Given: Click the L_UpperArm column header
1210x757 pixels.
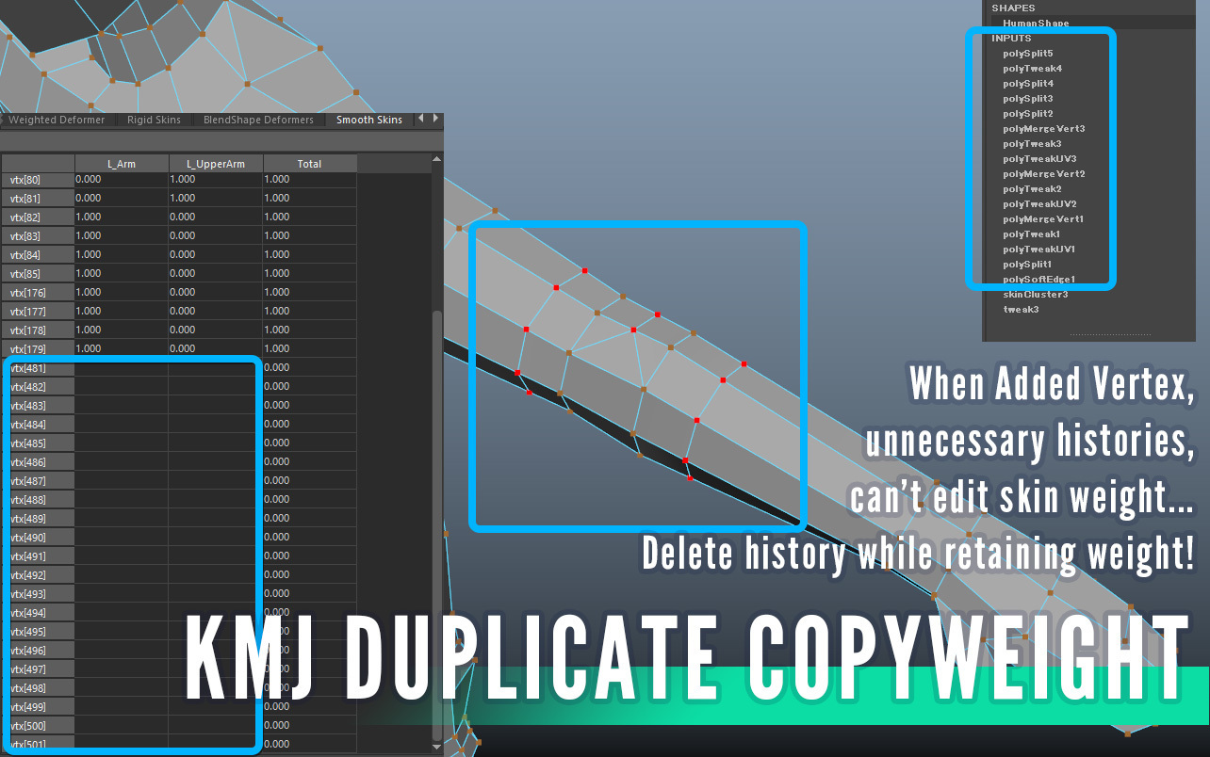Looking at the screenshot, I should (x=216, y=164).
